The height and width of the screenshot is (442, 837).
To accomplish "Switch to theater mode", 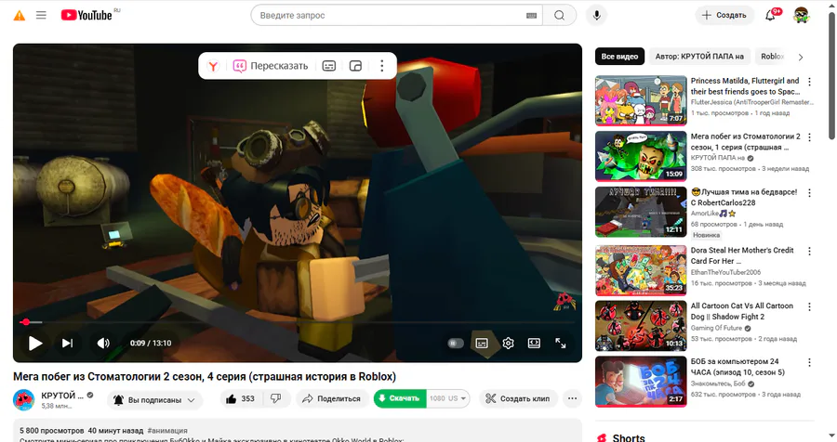I will [x=534, y=344].
